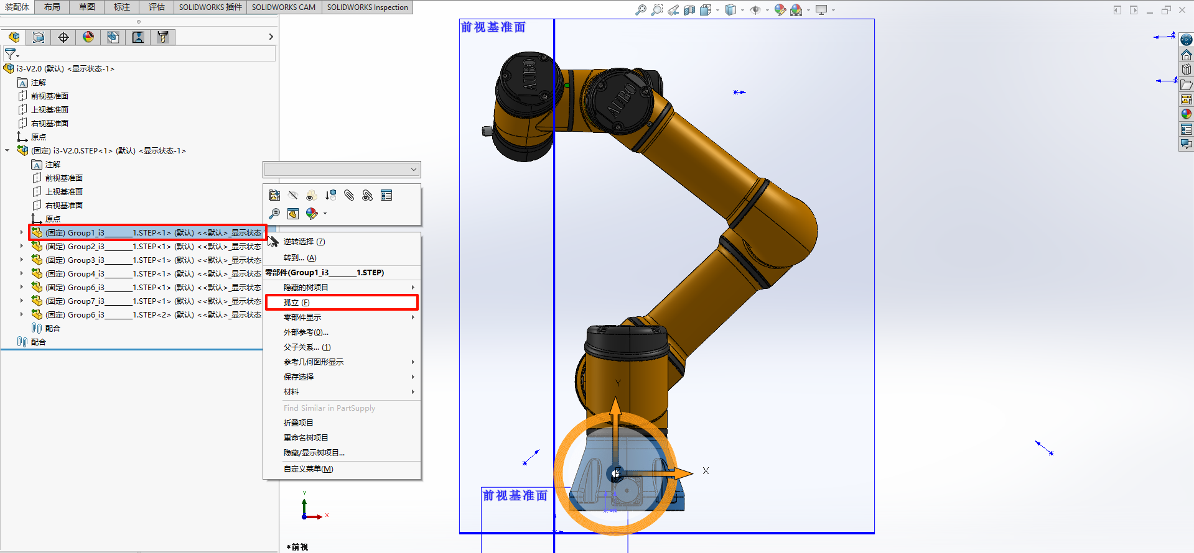Open Custom Properties in task pane
This screenshot has height=553, width=1194.
[1187, 129]
